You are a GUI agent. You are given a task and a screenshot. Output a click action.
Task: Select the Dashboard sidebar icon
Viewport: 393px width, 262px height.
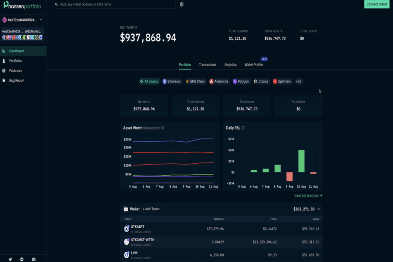point(4,51)
